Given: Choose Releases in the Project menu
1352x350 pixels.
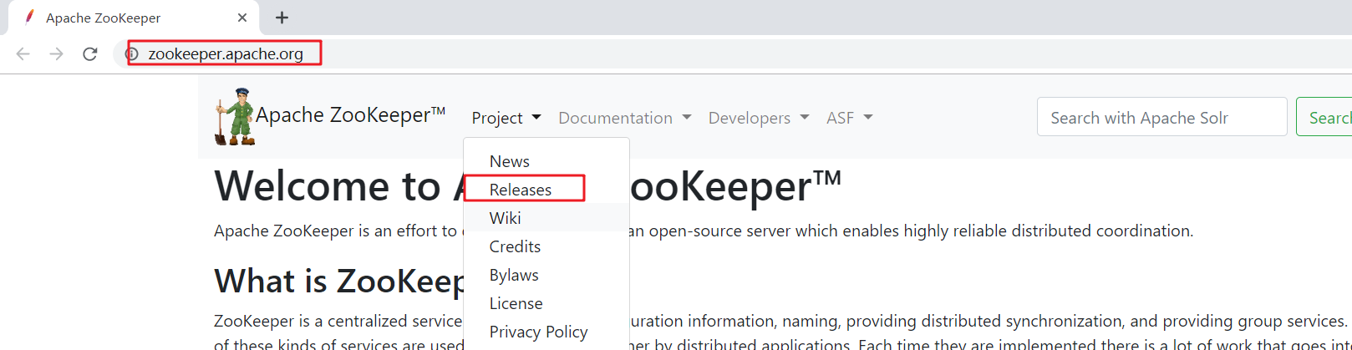Looking at the screenshot, I should tap(520, 190).
